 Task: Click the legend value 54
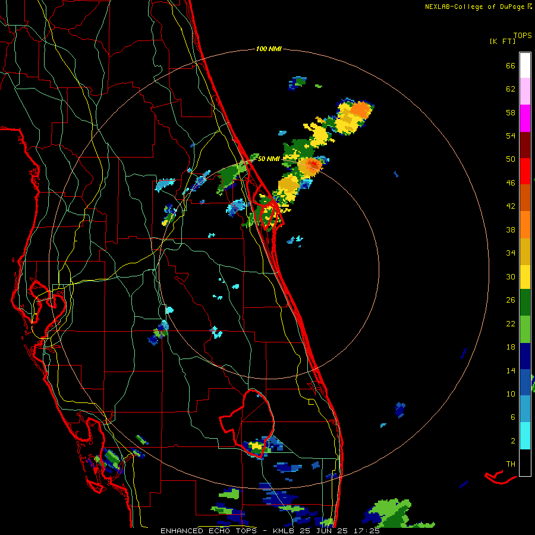[x=511, y=136]
